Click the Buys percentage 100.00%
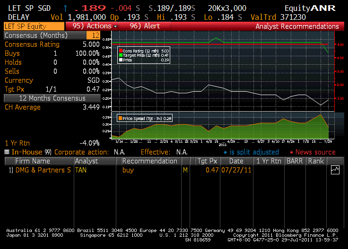This screenshot has width=348, height=249. point(87,53)
